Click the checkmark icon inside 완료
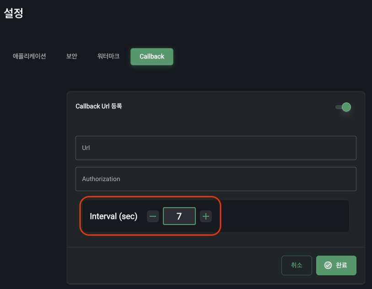The width and height of the screenshot is (372, 289). pyautogui.click(x=328, y=265)
